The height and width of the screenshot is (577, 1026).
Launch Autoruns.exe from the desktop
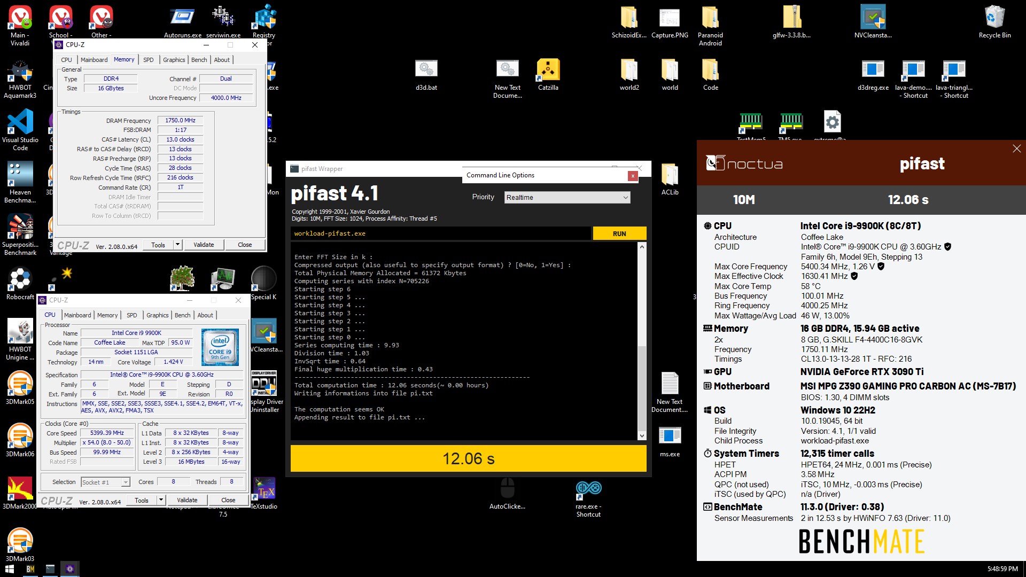pos(183,21)
